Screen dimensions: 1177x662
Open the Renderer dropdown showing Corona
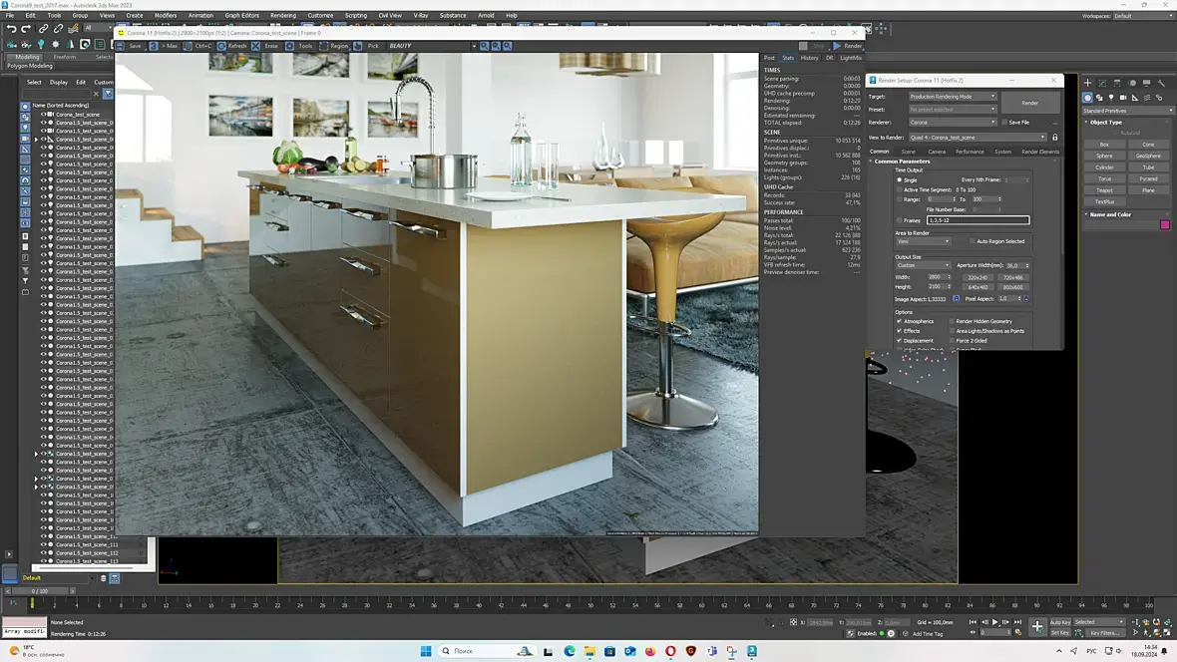pyautogui.click(x=953, y=123)
